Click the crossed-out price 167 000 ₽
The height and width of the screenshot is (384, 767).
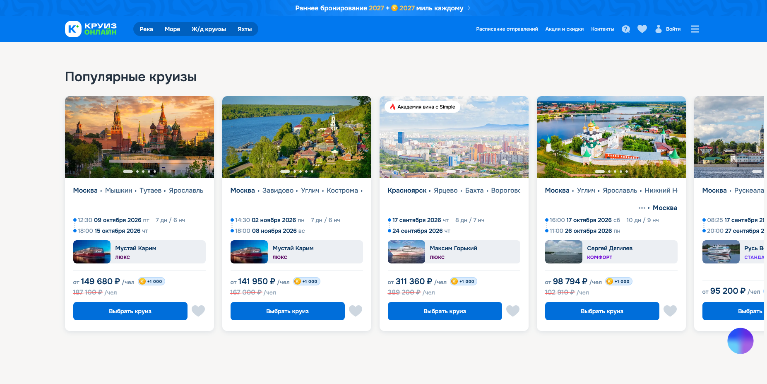pos(246,292)
